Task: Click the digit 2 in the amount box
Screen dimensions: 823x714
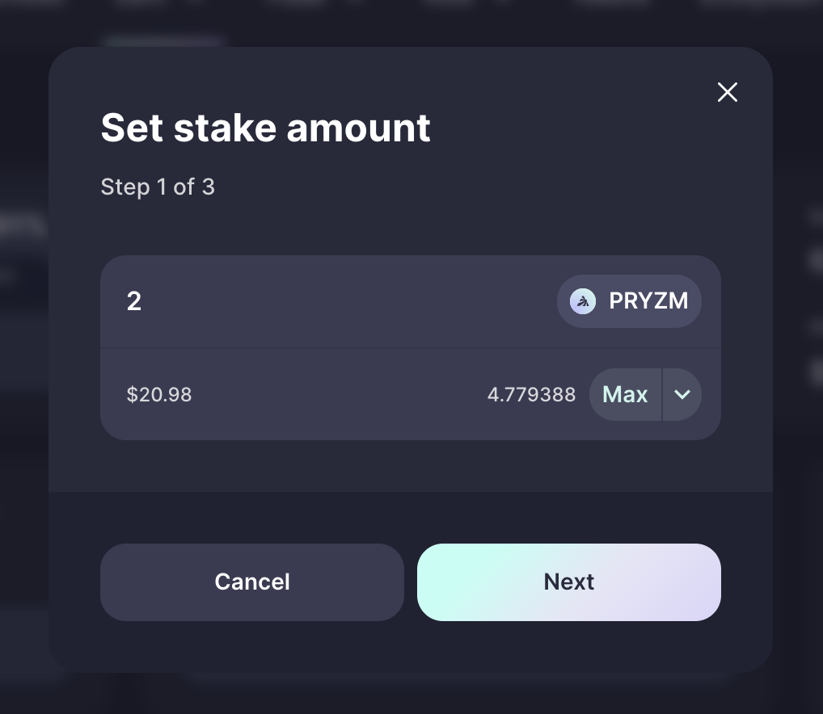Action: click(x=134, y=301)
